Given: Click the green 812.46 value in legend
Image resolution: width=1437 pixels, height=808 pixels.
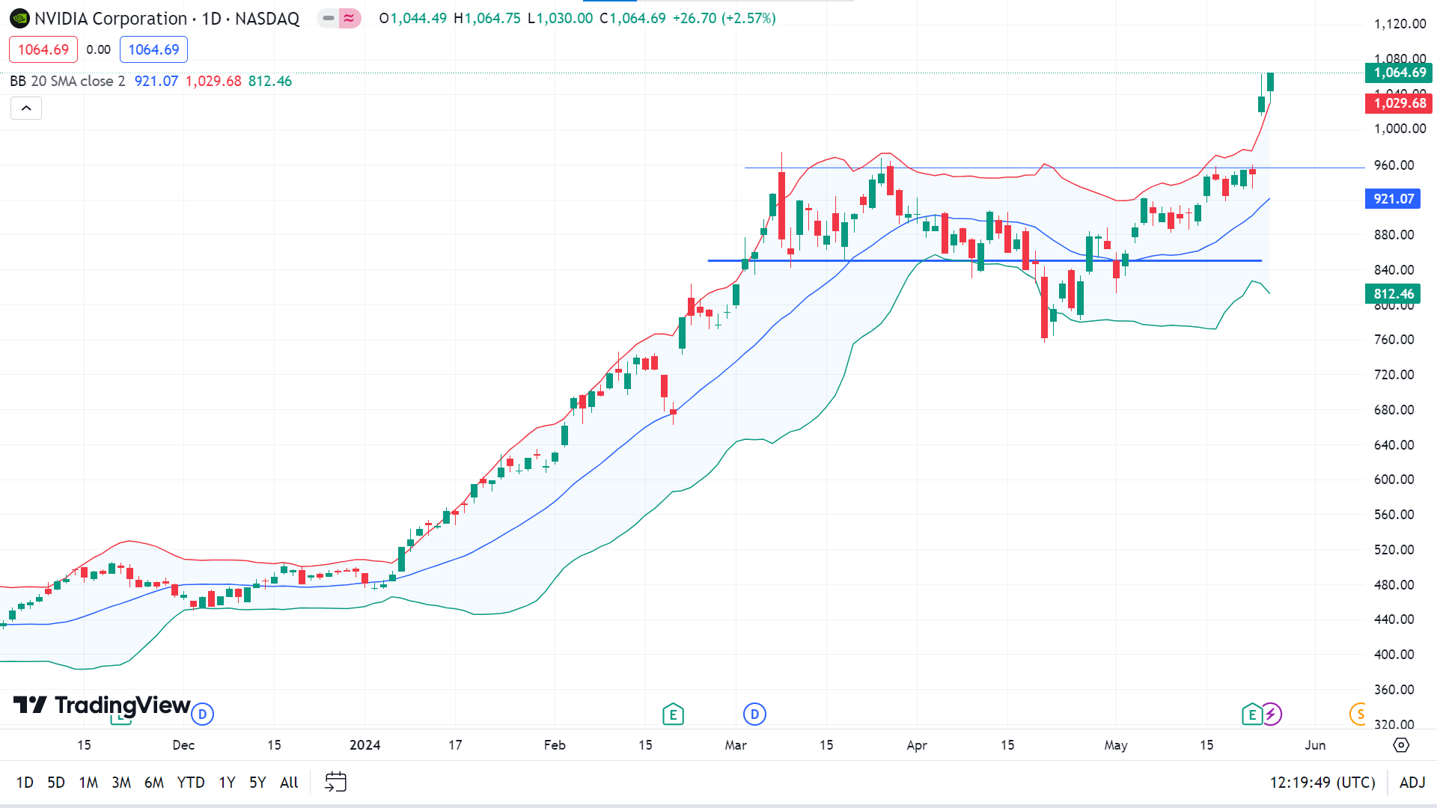Looking at the screenshot, I should tap(270, 81).
